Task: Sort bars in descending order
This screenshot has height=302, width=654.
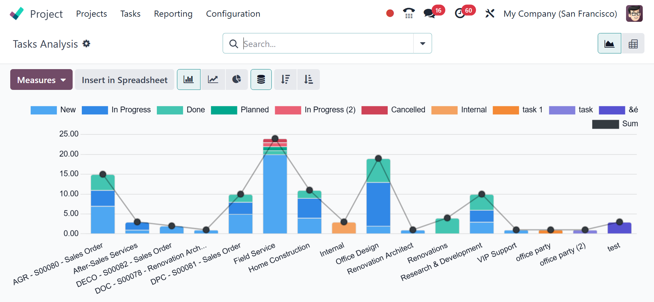Action: point(285,80)
